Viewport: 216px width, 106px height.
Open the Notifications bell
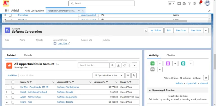click(200, 4)
